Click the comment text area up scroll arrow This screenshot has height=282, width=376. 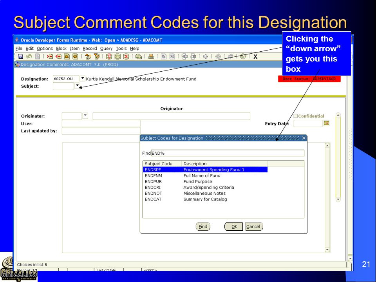[327, 146]
